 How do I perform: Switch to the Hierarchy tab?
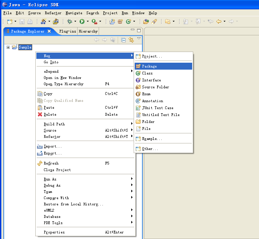[88, 31]
